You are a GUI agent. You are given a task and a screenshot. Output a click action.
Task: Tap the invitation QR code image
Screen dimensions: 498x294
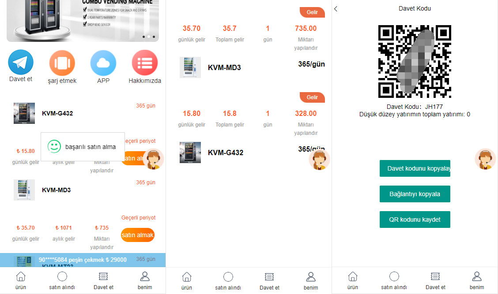coord(415,62)
